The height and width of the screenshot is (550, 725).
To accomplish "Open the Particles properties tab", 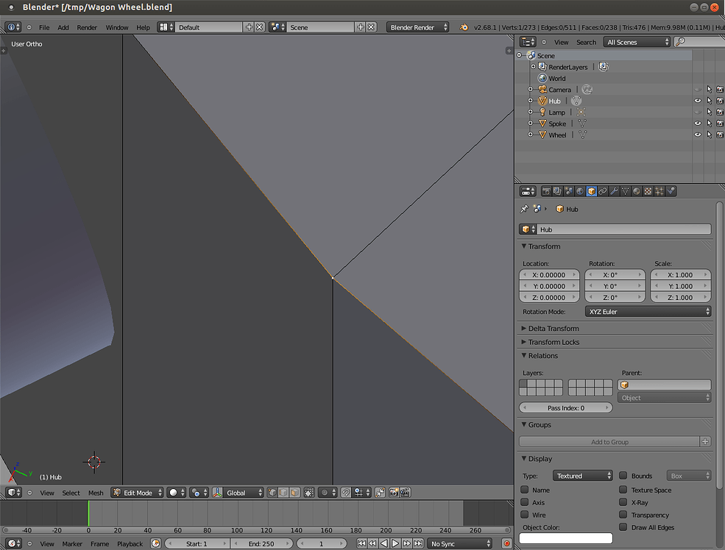I will 659,191.
